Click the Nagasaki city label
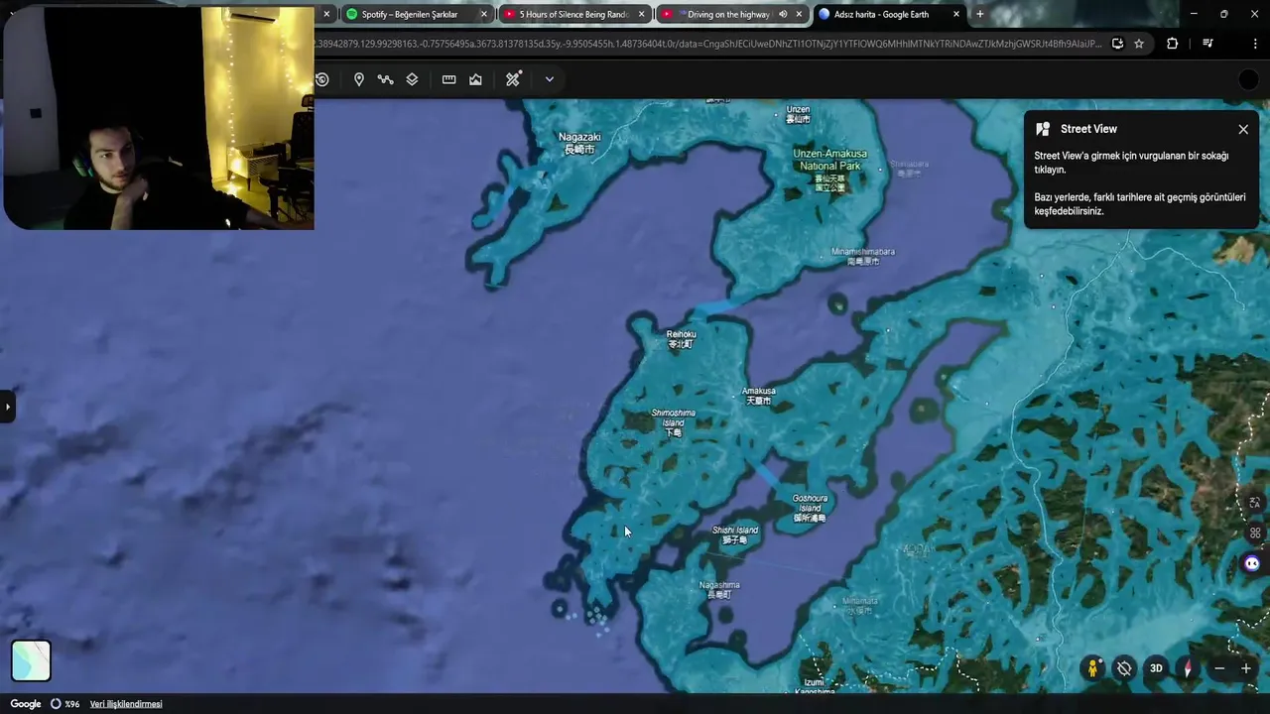This screenshot has height=714, width=1270. (579, 143)
